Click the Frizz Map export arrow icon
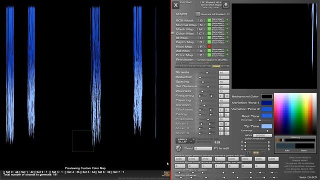The height and width of the screenshot is (180, 320). [227, 55]
